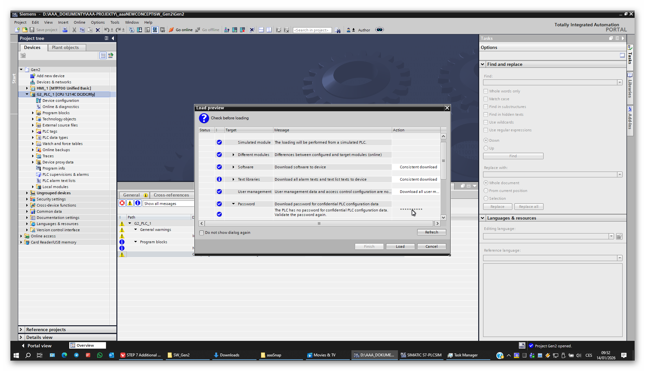The image size is (645, 371).
Task: Click the warnings filter icon in Info panel
Action: coord(130,203)
